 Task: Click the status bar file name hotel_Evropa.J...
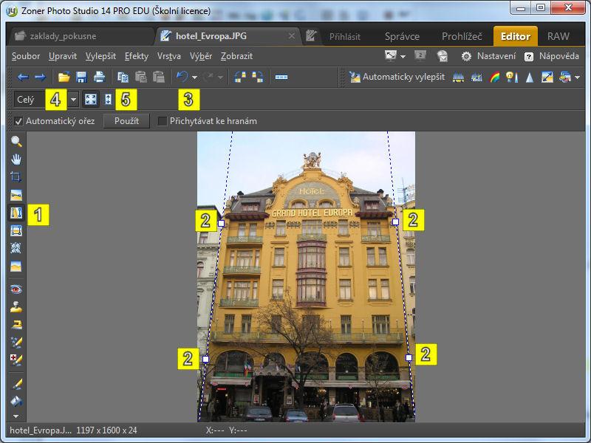[41, 430]
